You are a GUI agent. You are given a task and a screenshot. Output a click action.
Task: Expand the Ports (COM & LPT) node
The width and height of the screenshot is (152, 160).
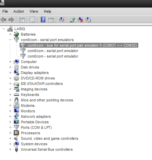[10, 127]
